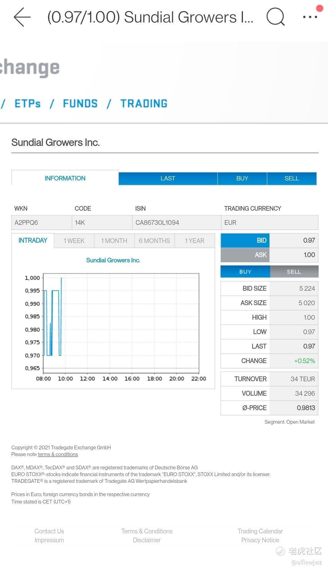Click the grey SELL button below ASK
The width and height of the screenshot is (328, 570).
point(294,272)
